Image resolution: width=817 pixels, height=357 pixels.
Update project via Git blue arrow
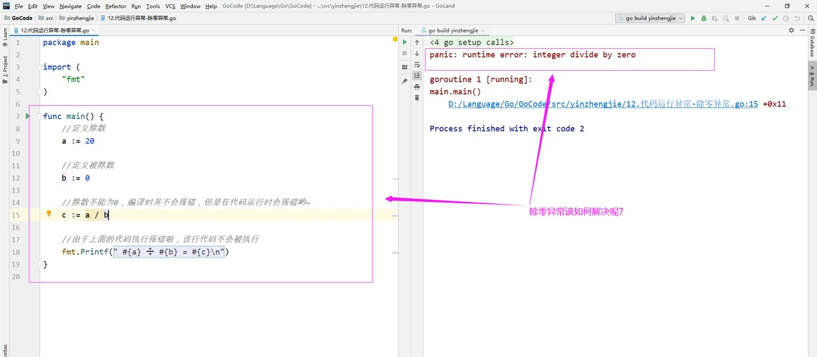pos(764,18)
